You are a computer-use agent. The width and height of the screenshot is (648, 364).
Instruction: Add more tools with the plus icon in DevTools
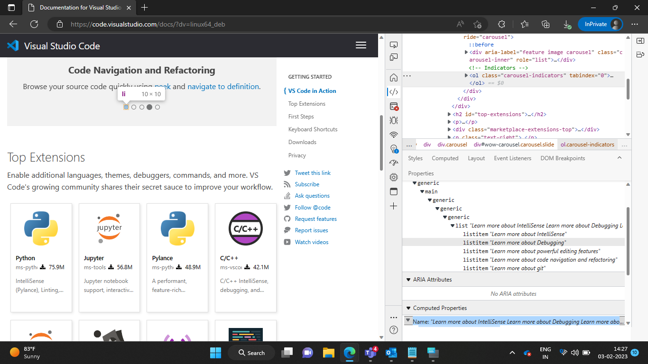[393, 206]
